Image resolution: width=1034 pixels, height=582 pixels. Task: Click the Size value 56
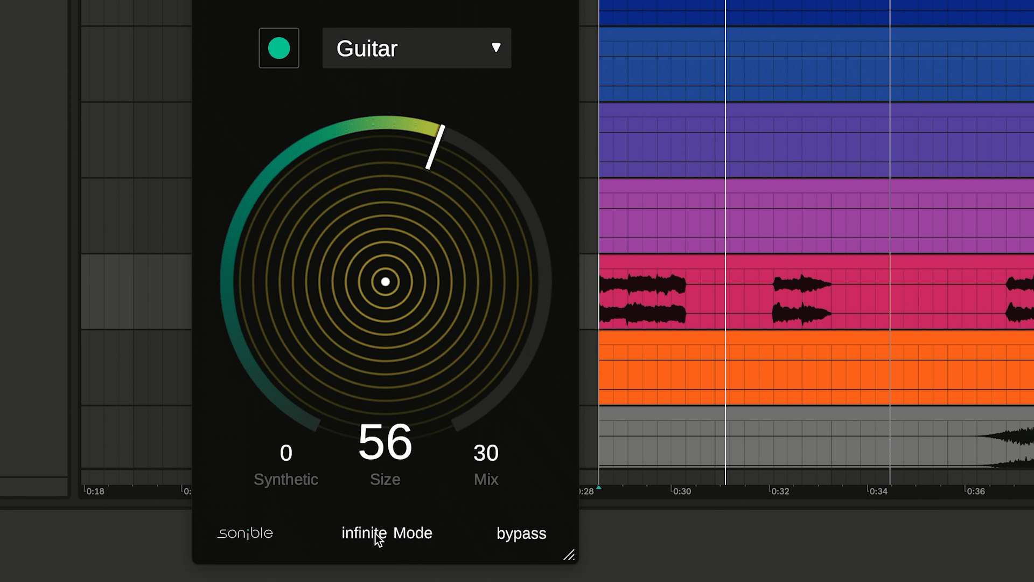pyautogui.click(x=385, y=442)
